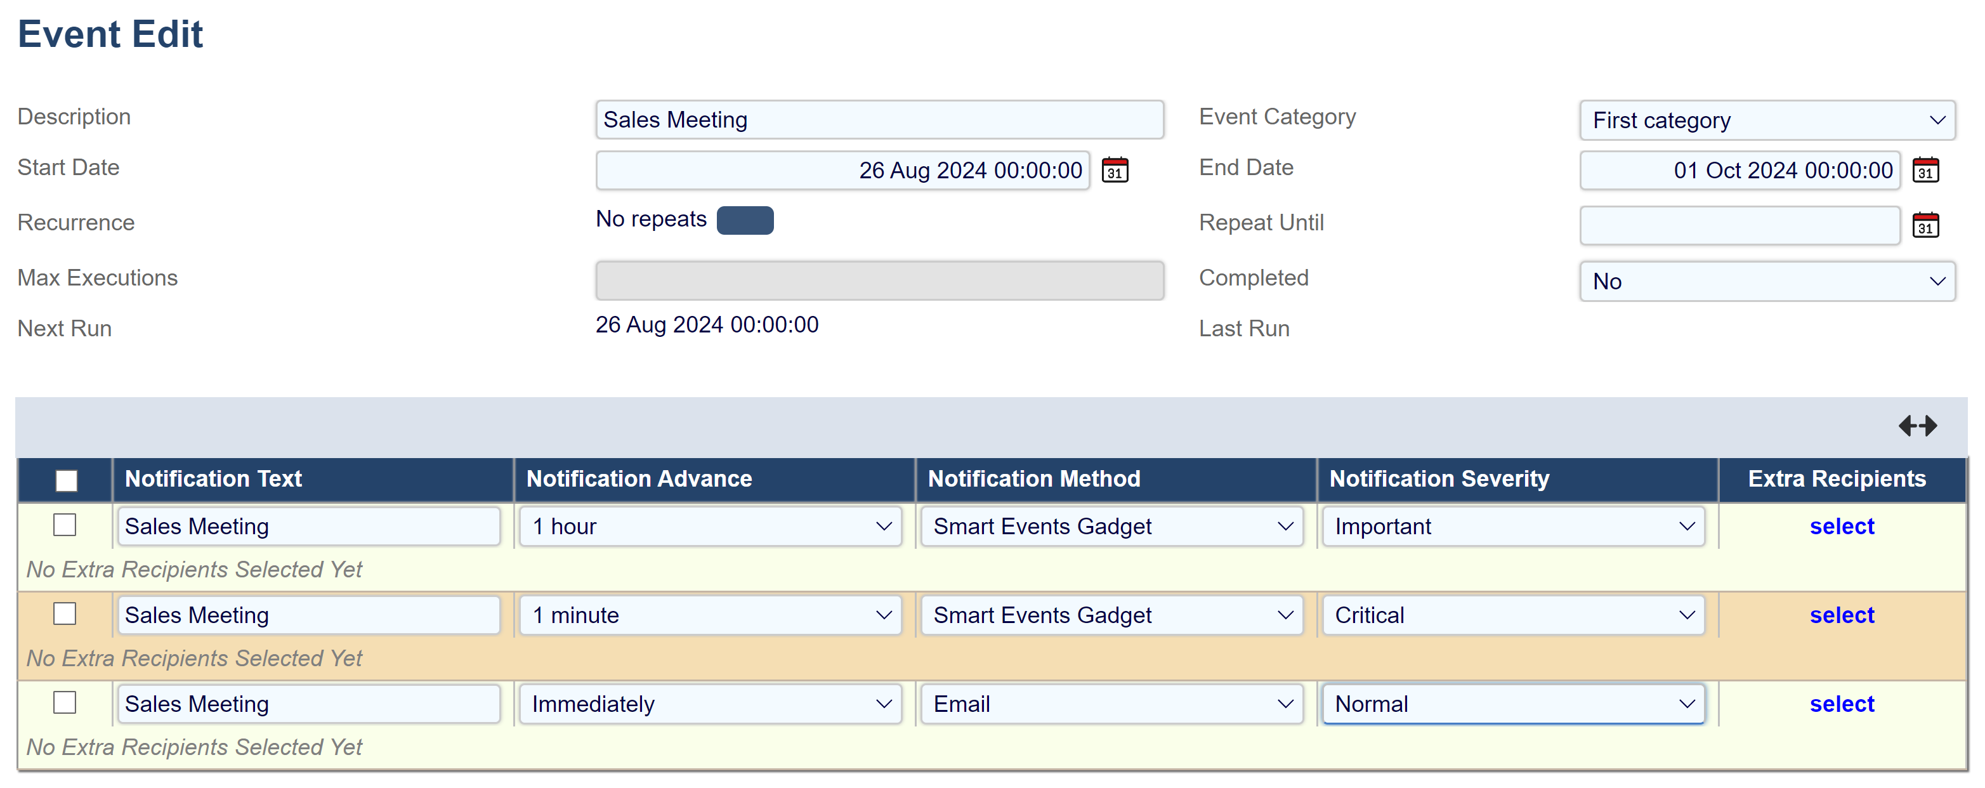Tick the checkbox for the 1 minute notification
This screenshot has width=1985, height=788.
(x=65, y=614)
